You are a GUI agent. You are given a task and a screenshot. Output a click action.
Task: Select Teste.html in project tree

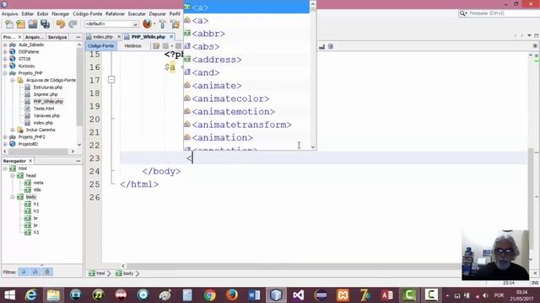coord(43,109)
